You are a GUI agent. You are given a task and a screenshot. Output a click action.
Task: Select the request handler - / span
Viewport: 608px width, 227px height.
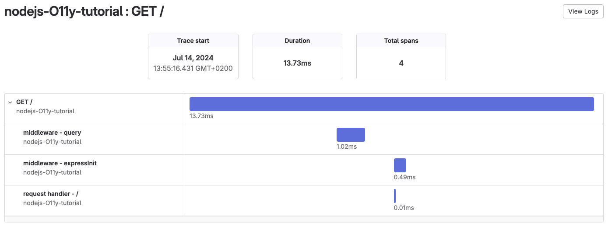pyautogui.click(x=51, y=194)
